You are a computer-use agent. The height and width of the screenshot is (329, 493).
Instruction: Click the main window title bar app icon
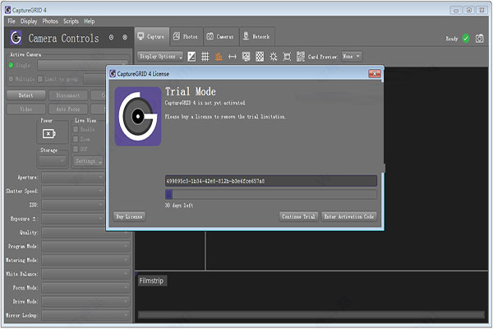[x=8, y=10]
